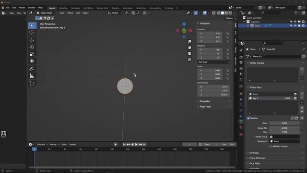Select the Add Cube tool
Screen dimensions: 307x173
[x=32, y=84]
